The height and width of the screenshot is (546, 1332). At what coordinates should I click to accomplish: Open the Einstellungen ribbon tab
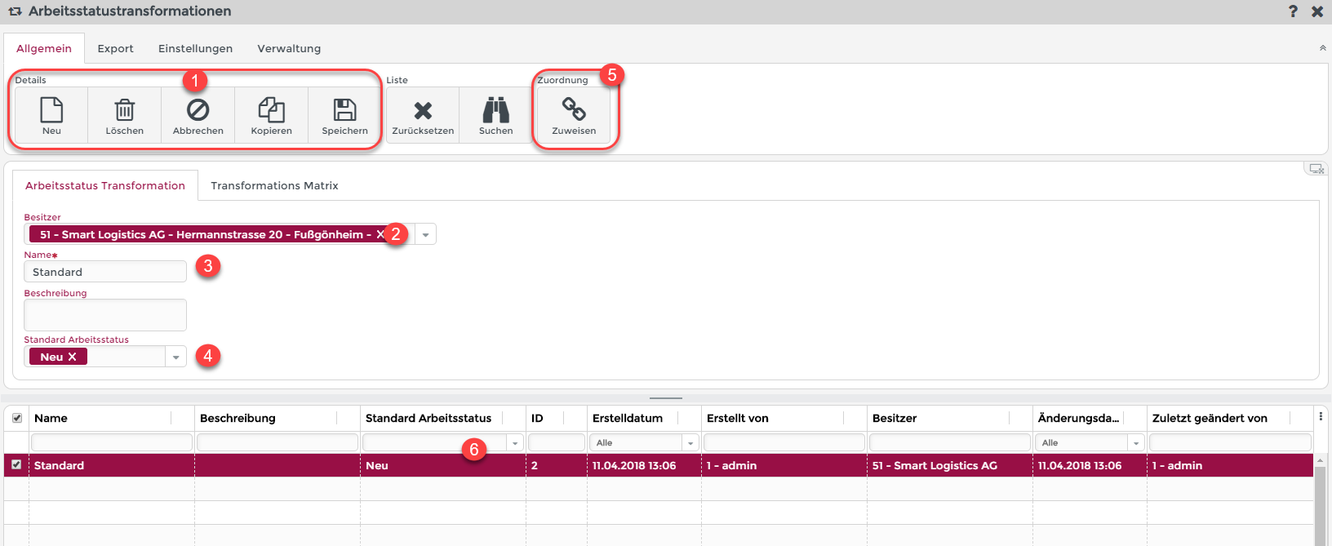(x=195, y=49)
